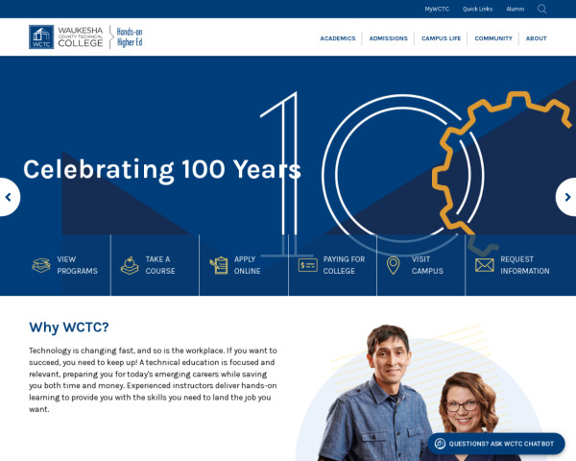Click the Questions? Ask WCTC Chatbot button
This screenshot has width=576, height=461.
click(x=496, y=444)
